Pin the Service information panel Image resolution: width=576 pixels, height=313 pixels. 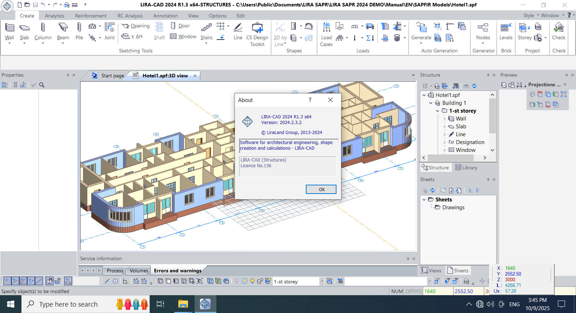pos(408,258)
